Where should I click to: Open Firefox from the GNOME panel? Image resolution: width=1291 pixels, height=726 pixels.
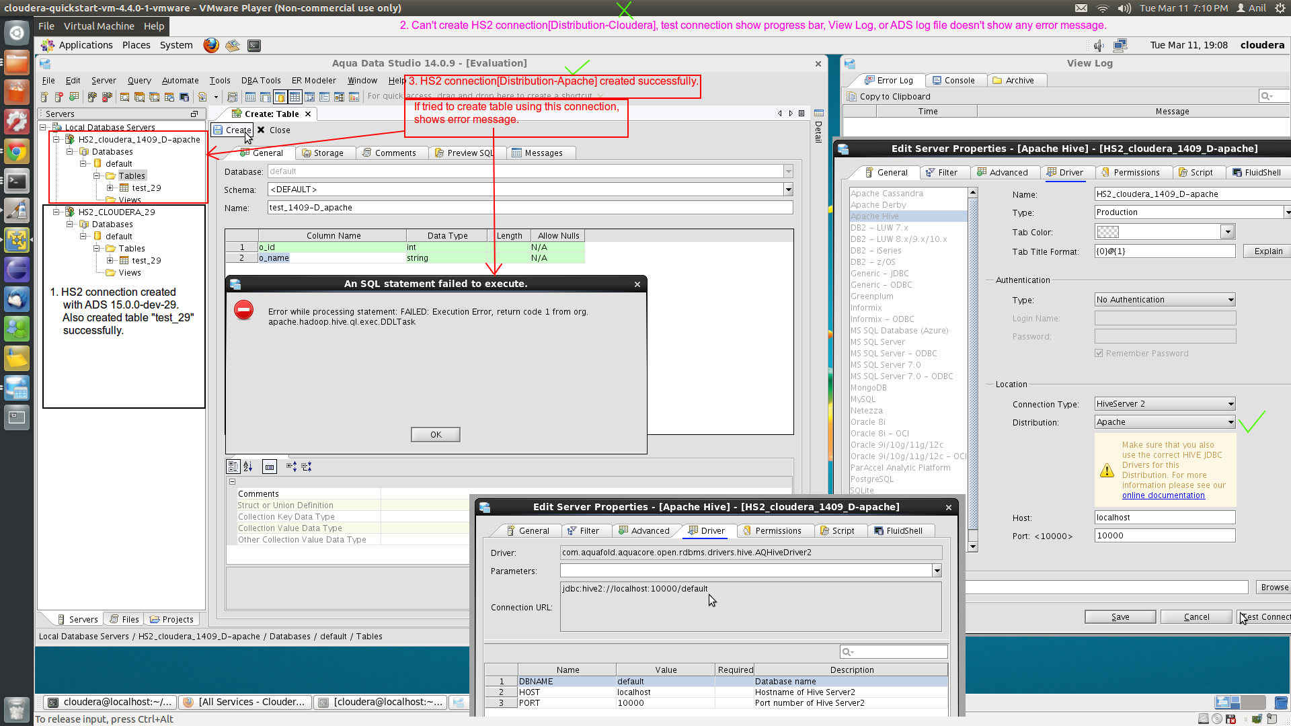(x=211, y=46)
